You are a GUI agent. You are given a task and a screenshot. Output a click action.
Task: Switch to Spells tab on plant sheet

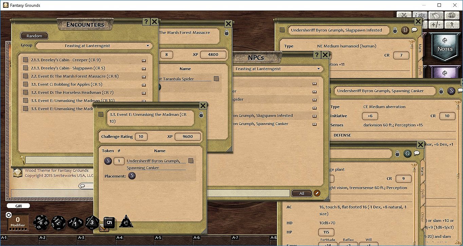point(422,193)
